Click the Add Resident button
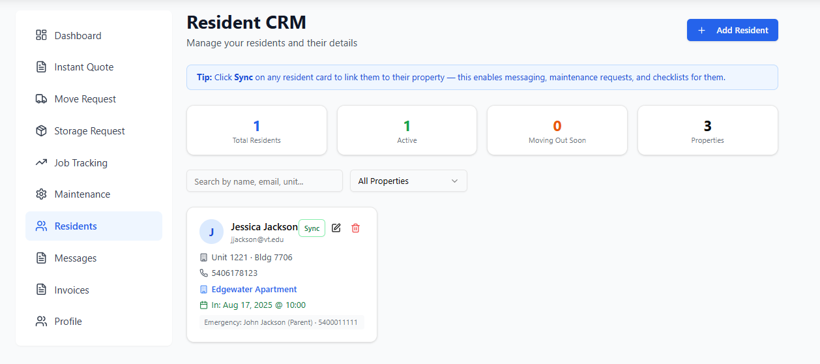 [x=733, y=30]
